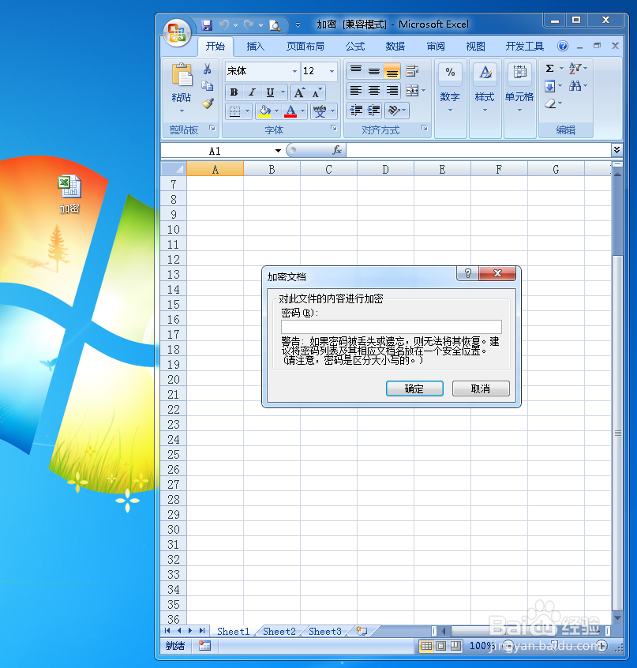This screenshot has width=637, height=668.
Task: Switch to the 公式 ribbon tab
Action: point(354,46)
